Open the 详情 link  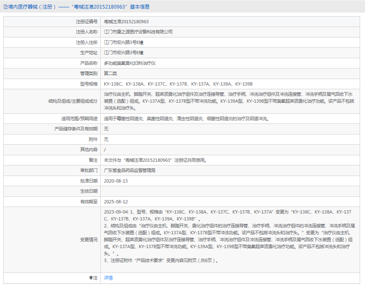pos(108,278)
